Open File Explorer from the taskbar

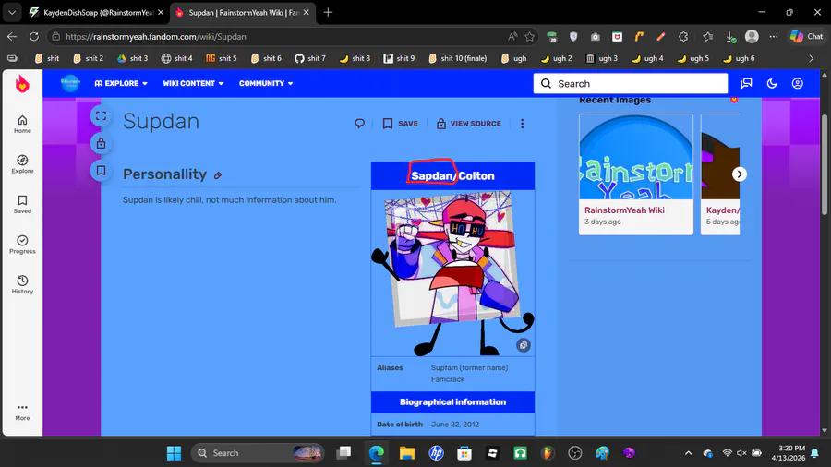pos(406,453)
